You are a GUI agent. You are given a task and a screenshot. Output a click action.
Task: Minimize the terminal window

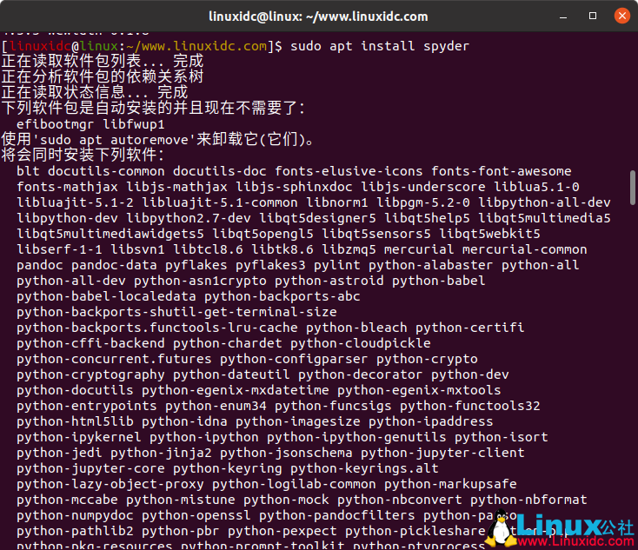[563, 17]
